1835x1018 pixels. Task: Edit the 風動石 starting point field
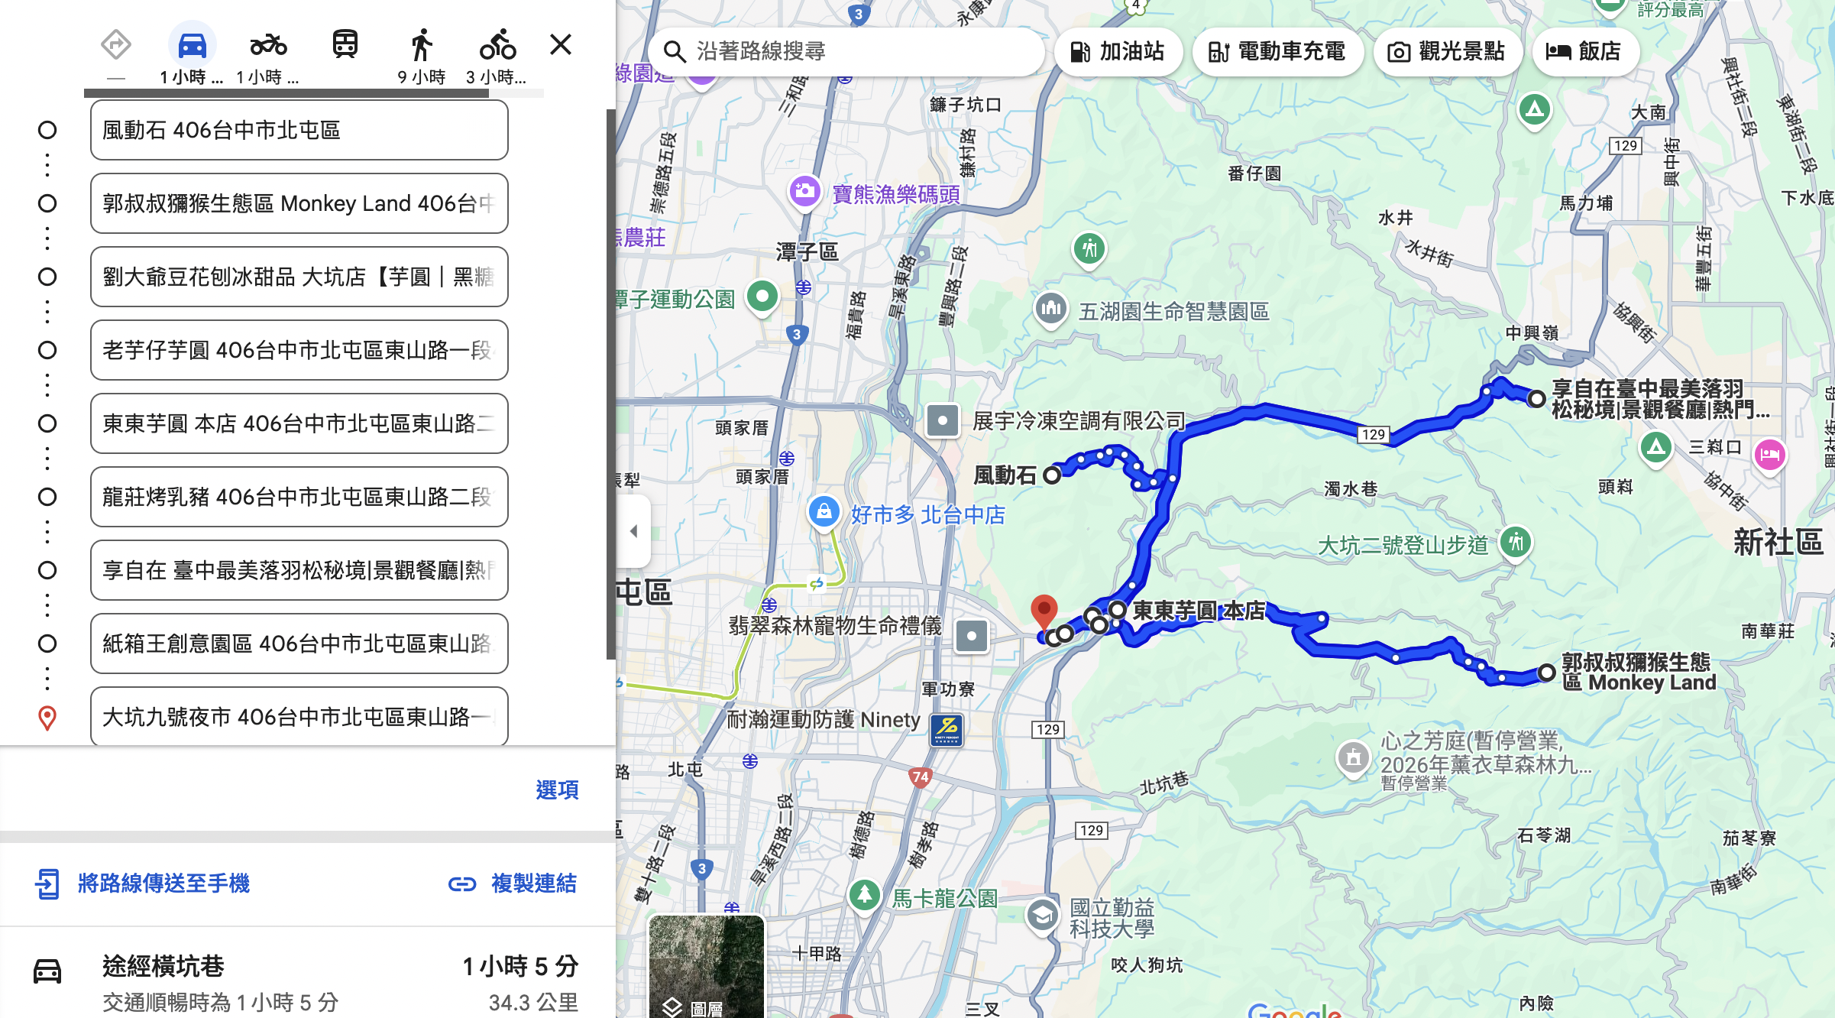click(x=299, y=130)
